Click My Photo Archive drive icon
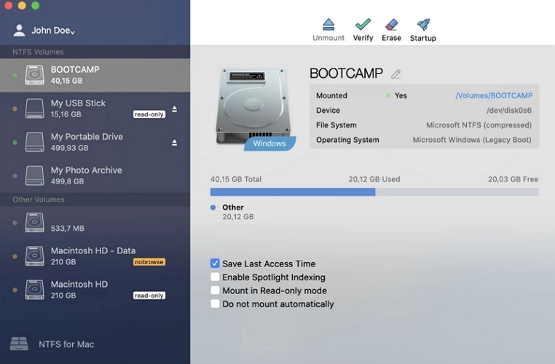This screenshot has height=364, width=555. click(35, 175)
